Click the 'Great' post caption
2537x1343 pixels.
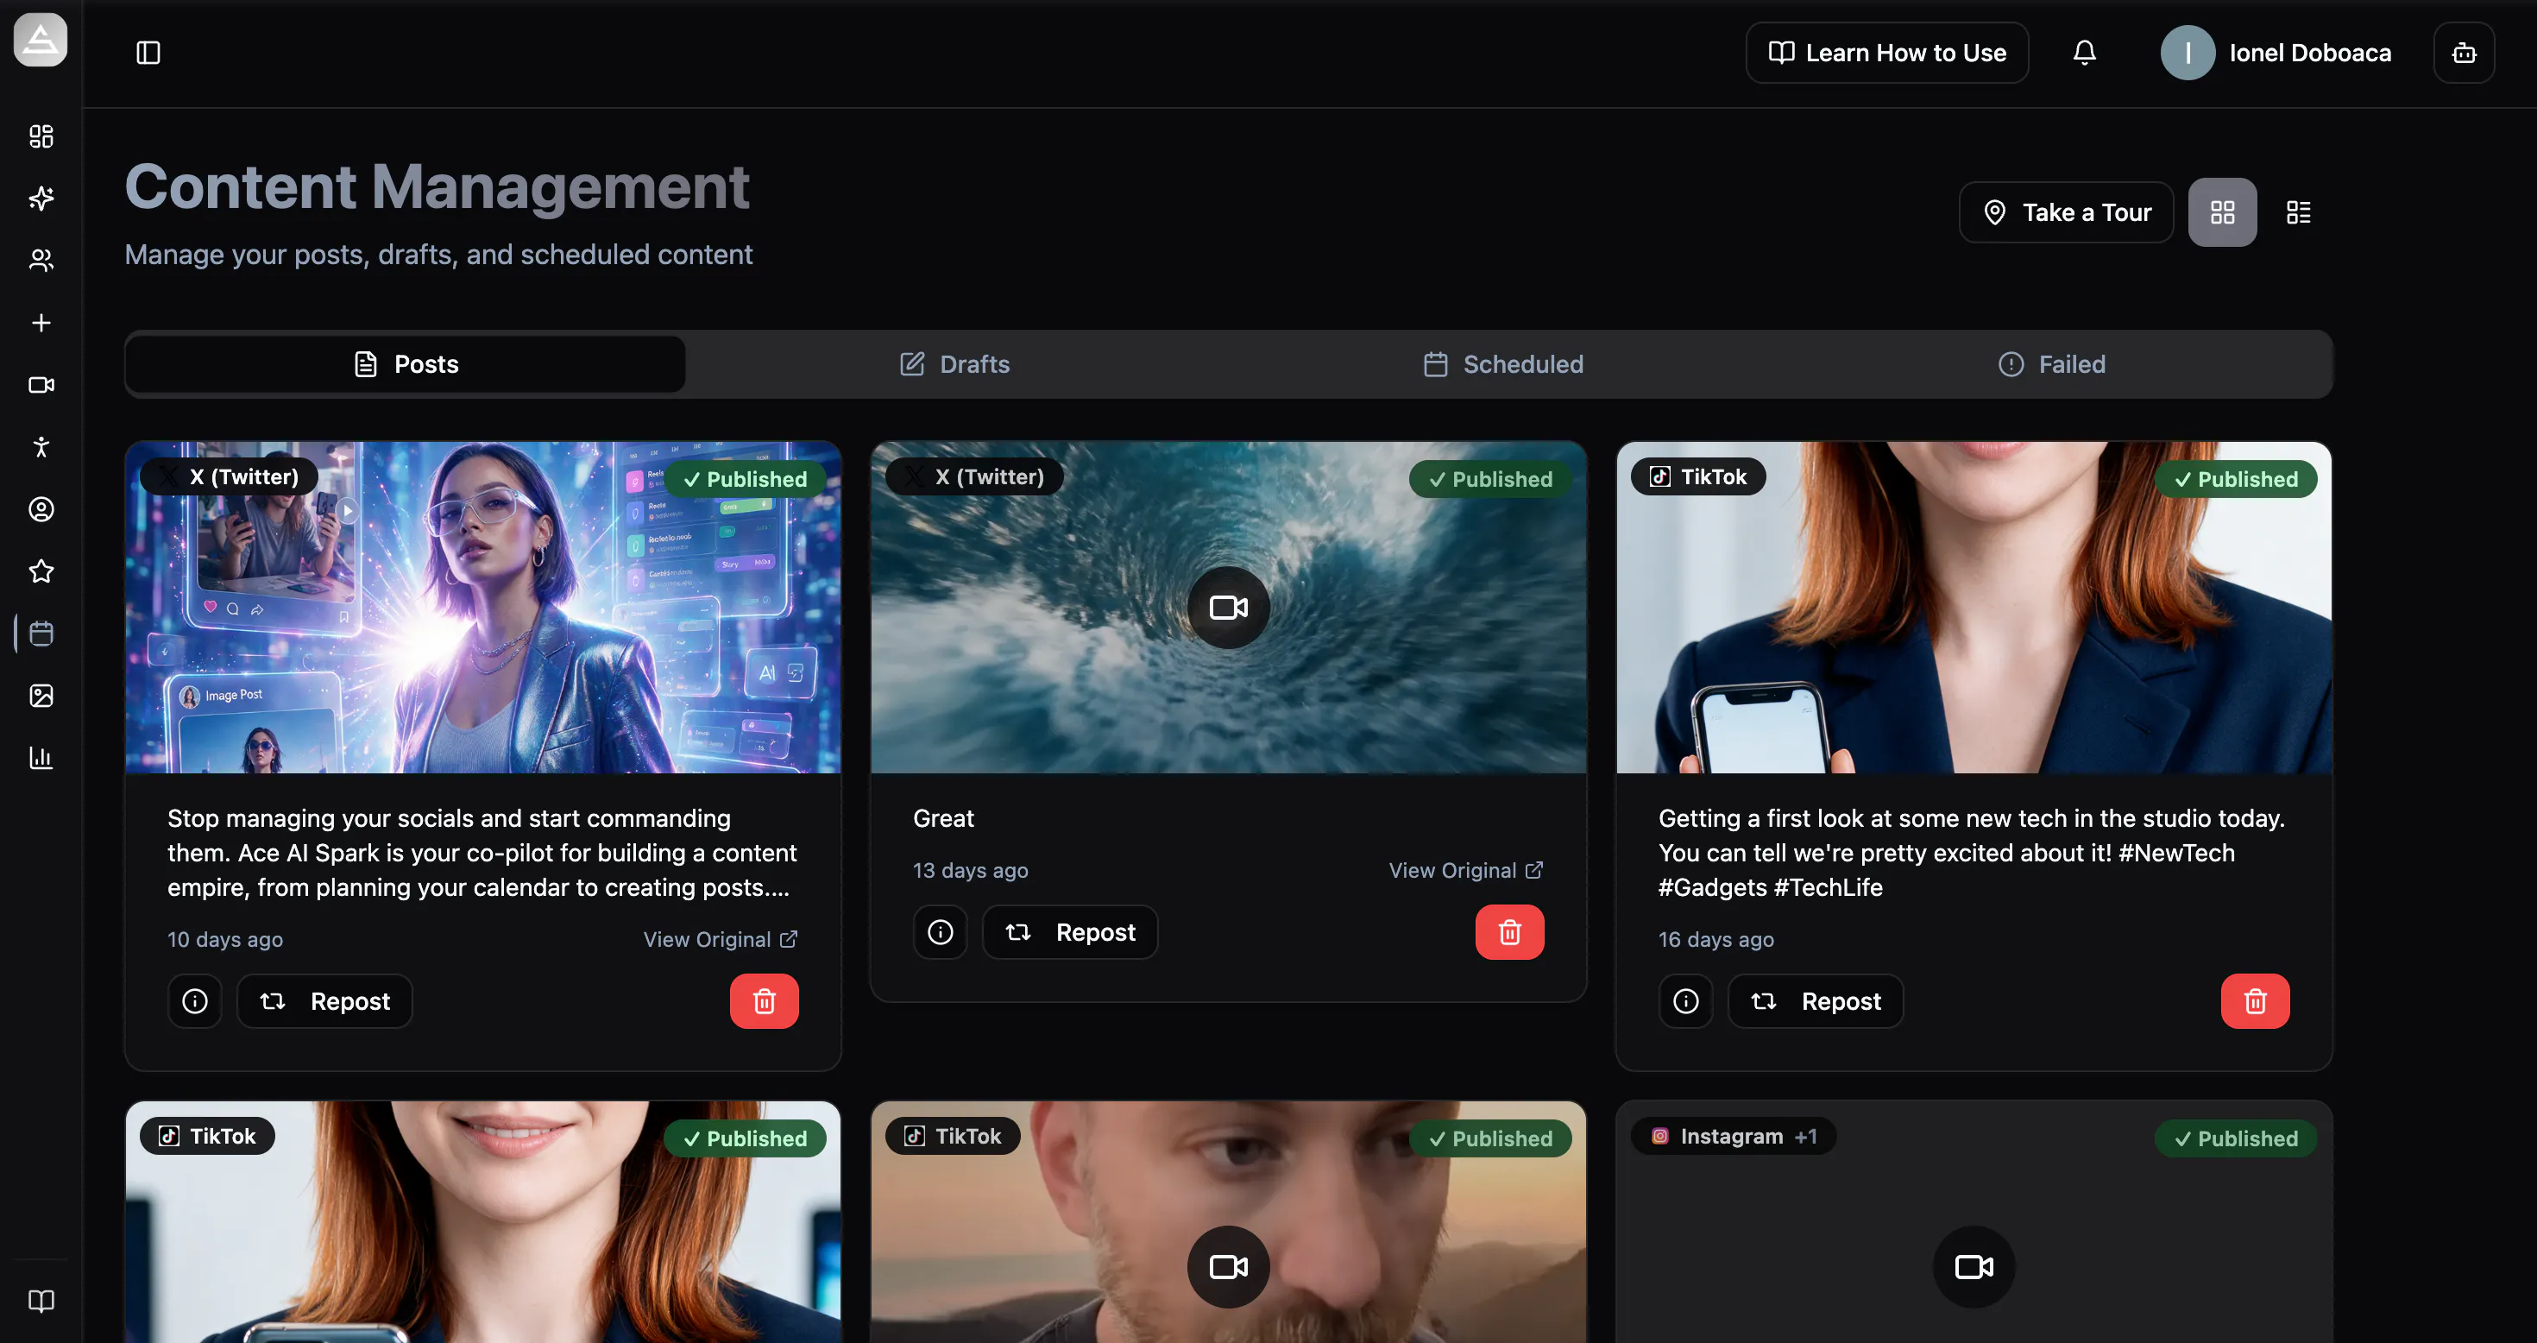[x=943, y=818]
